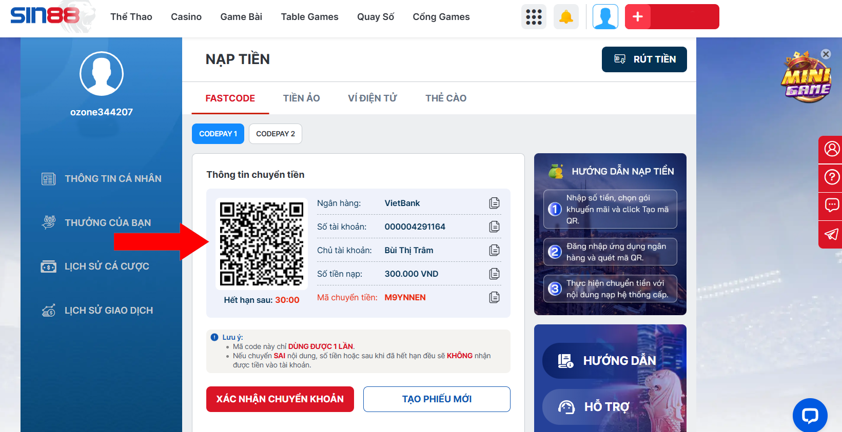Select the FASTCODE tab
The height and width of the screenshot is (432, 842).
coord(230,98)
